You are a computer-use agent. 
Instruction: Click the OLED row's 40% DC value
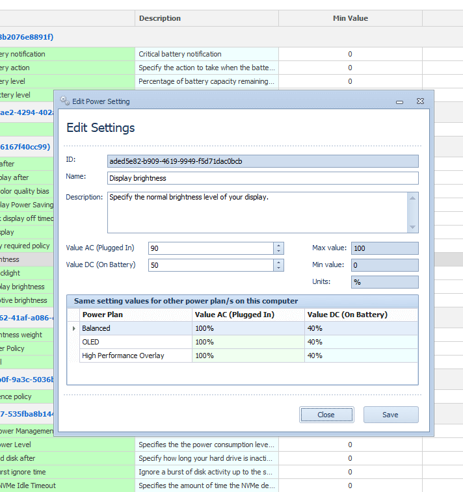click(x=361, y=342)
